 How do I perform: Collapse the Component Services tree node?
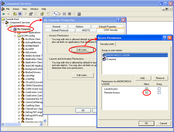pyautogui.click(x=3, y=23)
